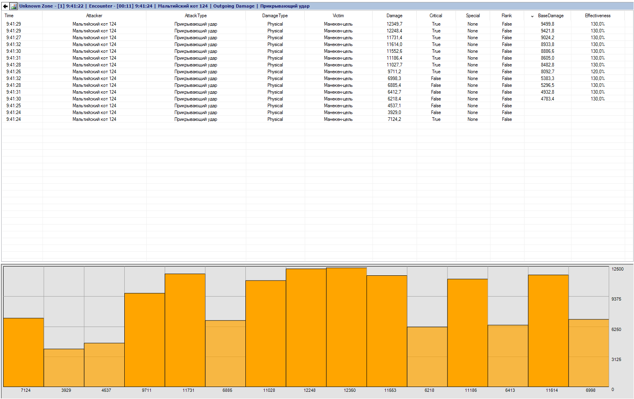Sort by the Effectiveness column header
The height and width of the screenshot is (399, 634).
[598, 16]
